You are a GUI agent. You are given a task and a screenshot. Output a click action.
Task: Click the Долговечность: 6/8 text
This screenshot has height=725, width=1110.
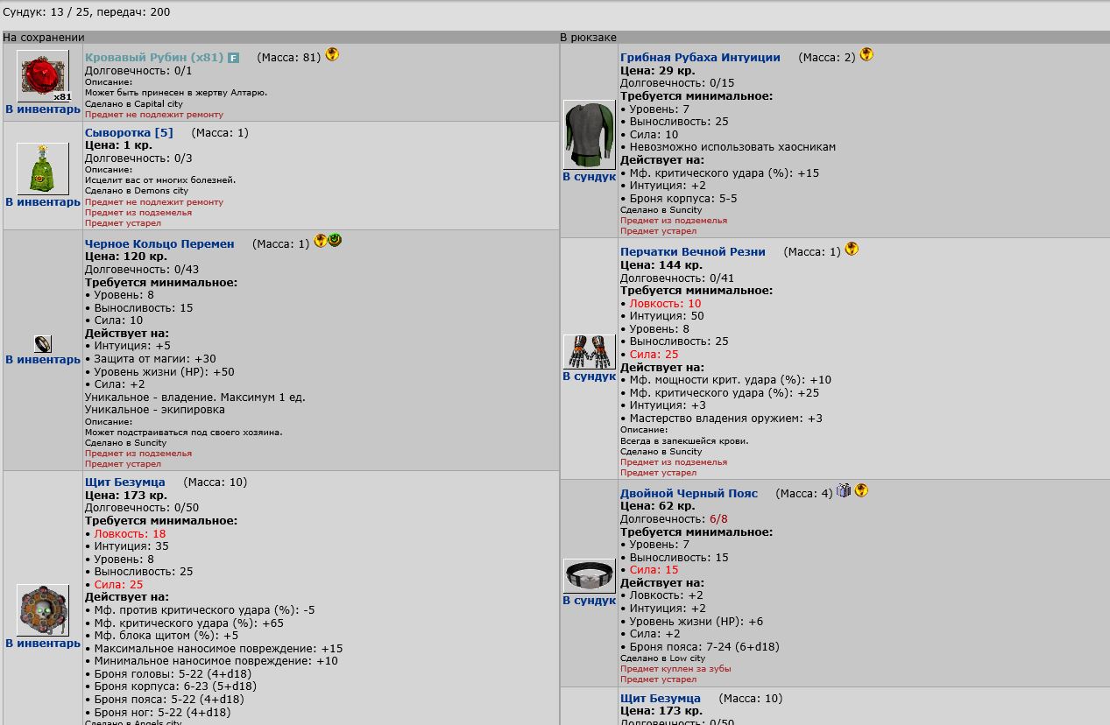click(674, 519)
